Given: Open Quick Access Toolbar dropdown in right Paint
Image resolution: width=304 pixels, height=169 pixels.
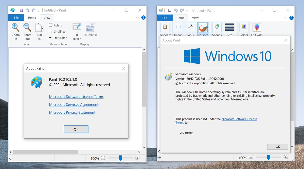Looking at the screenshot, I should click(x=187, y=11).
